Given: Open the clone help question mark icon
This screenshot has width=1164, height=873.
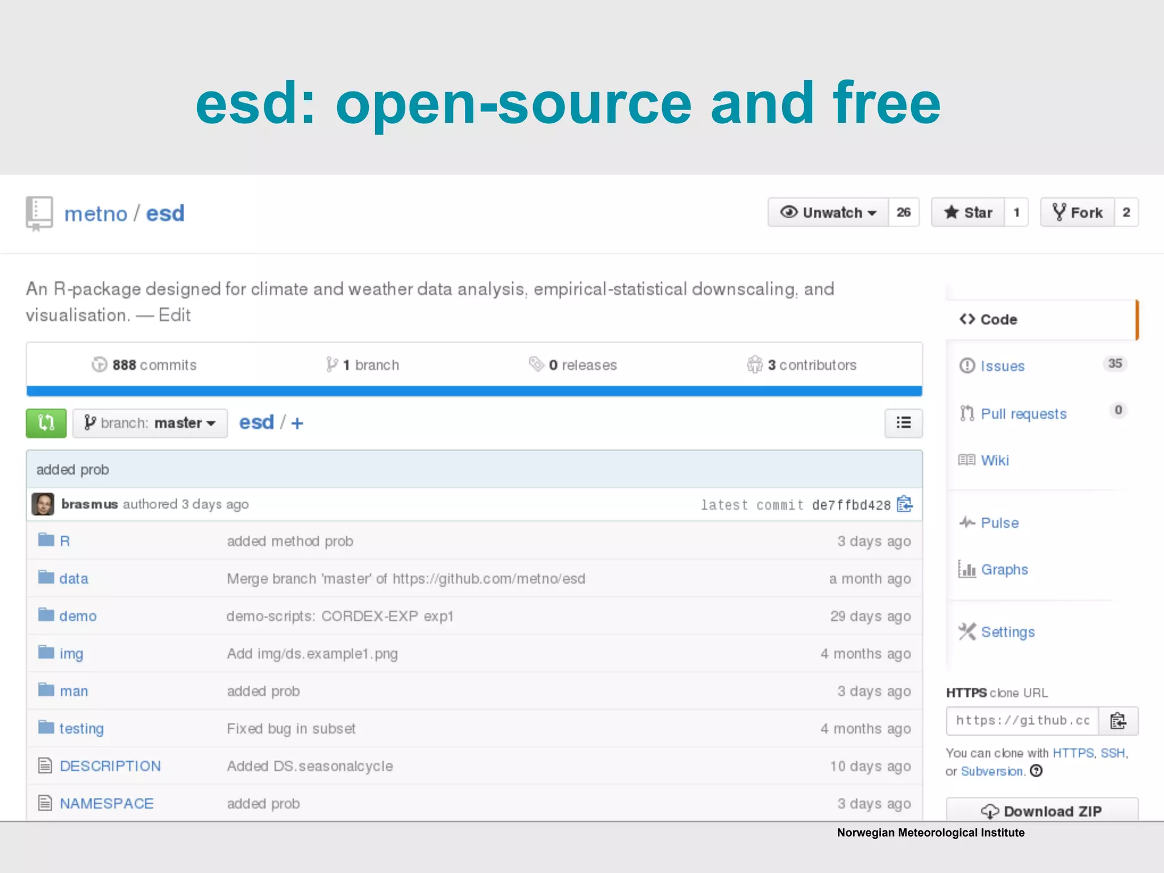Looking at the screenshot, I should [1036, 771].
